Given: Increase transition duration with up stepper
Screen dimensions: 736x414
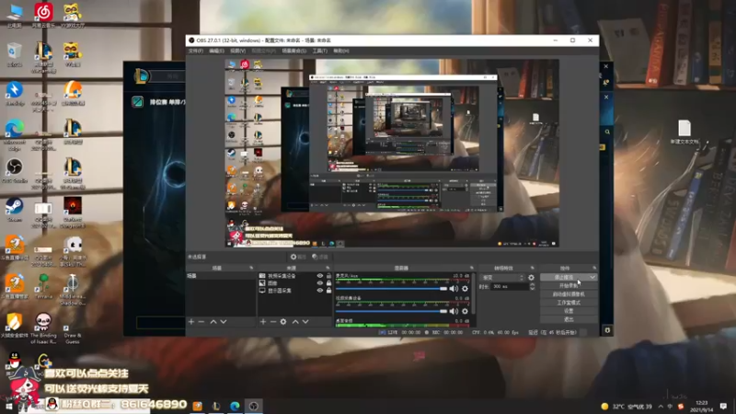Looking at the screenshot, I should pyautogui.click(x=532, y=285).
